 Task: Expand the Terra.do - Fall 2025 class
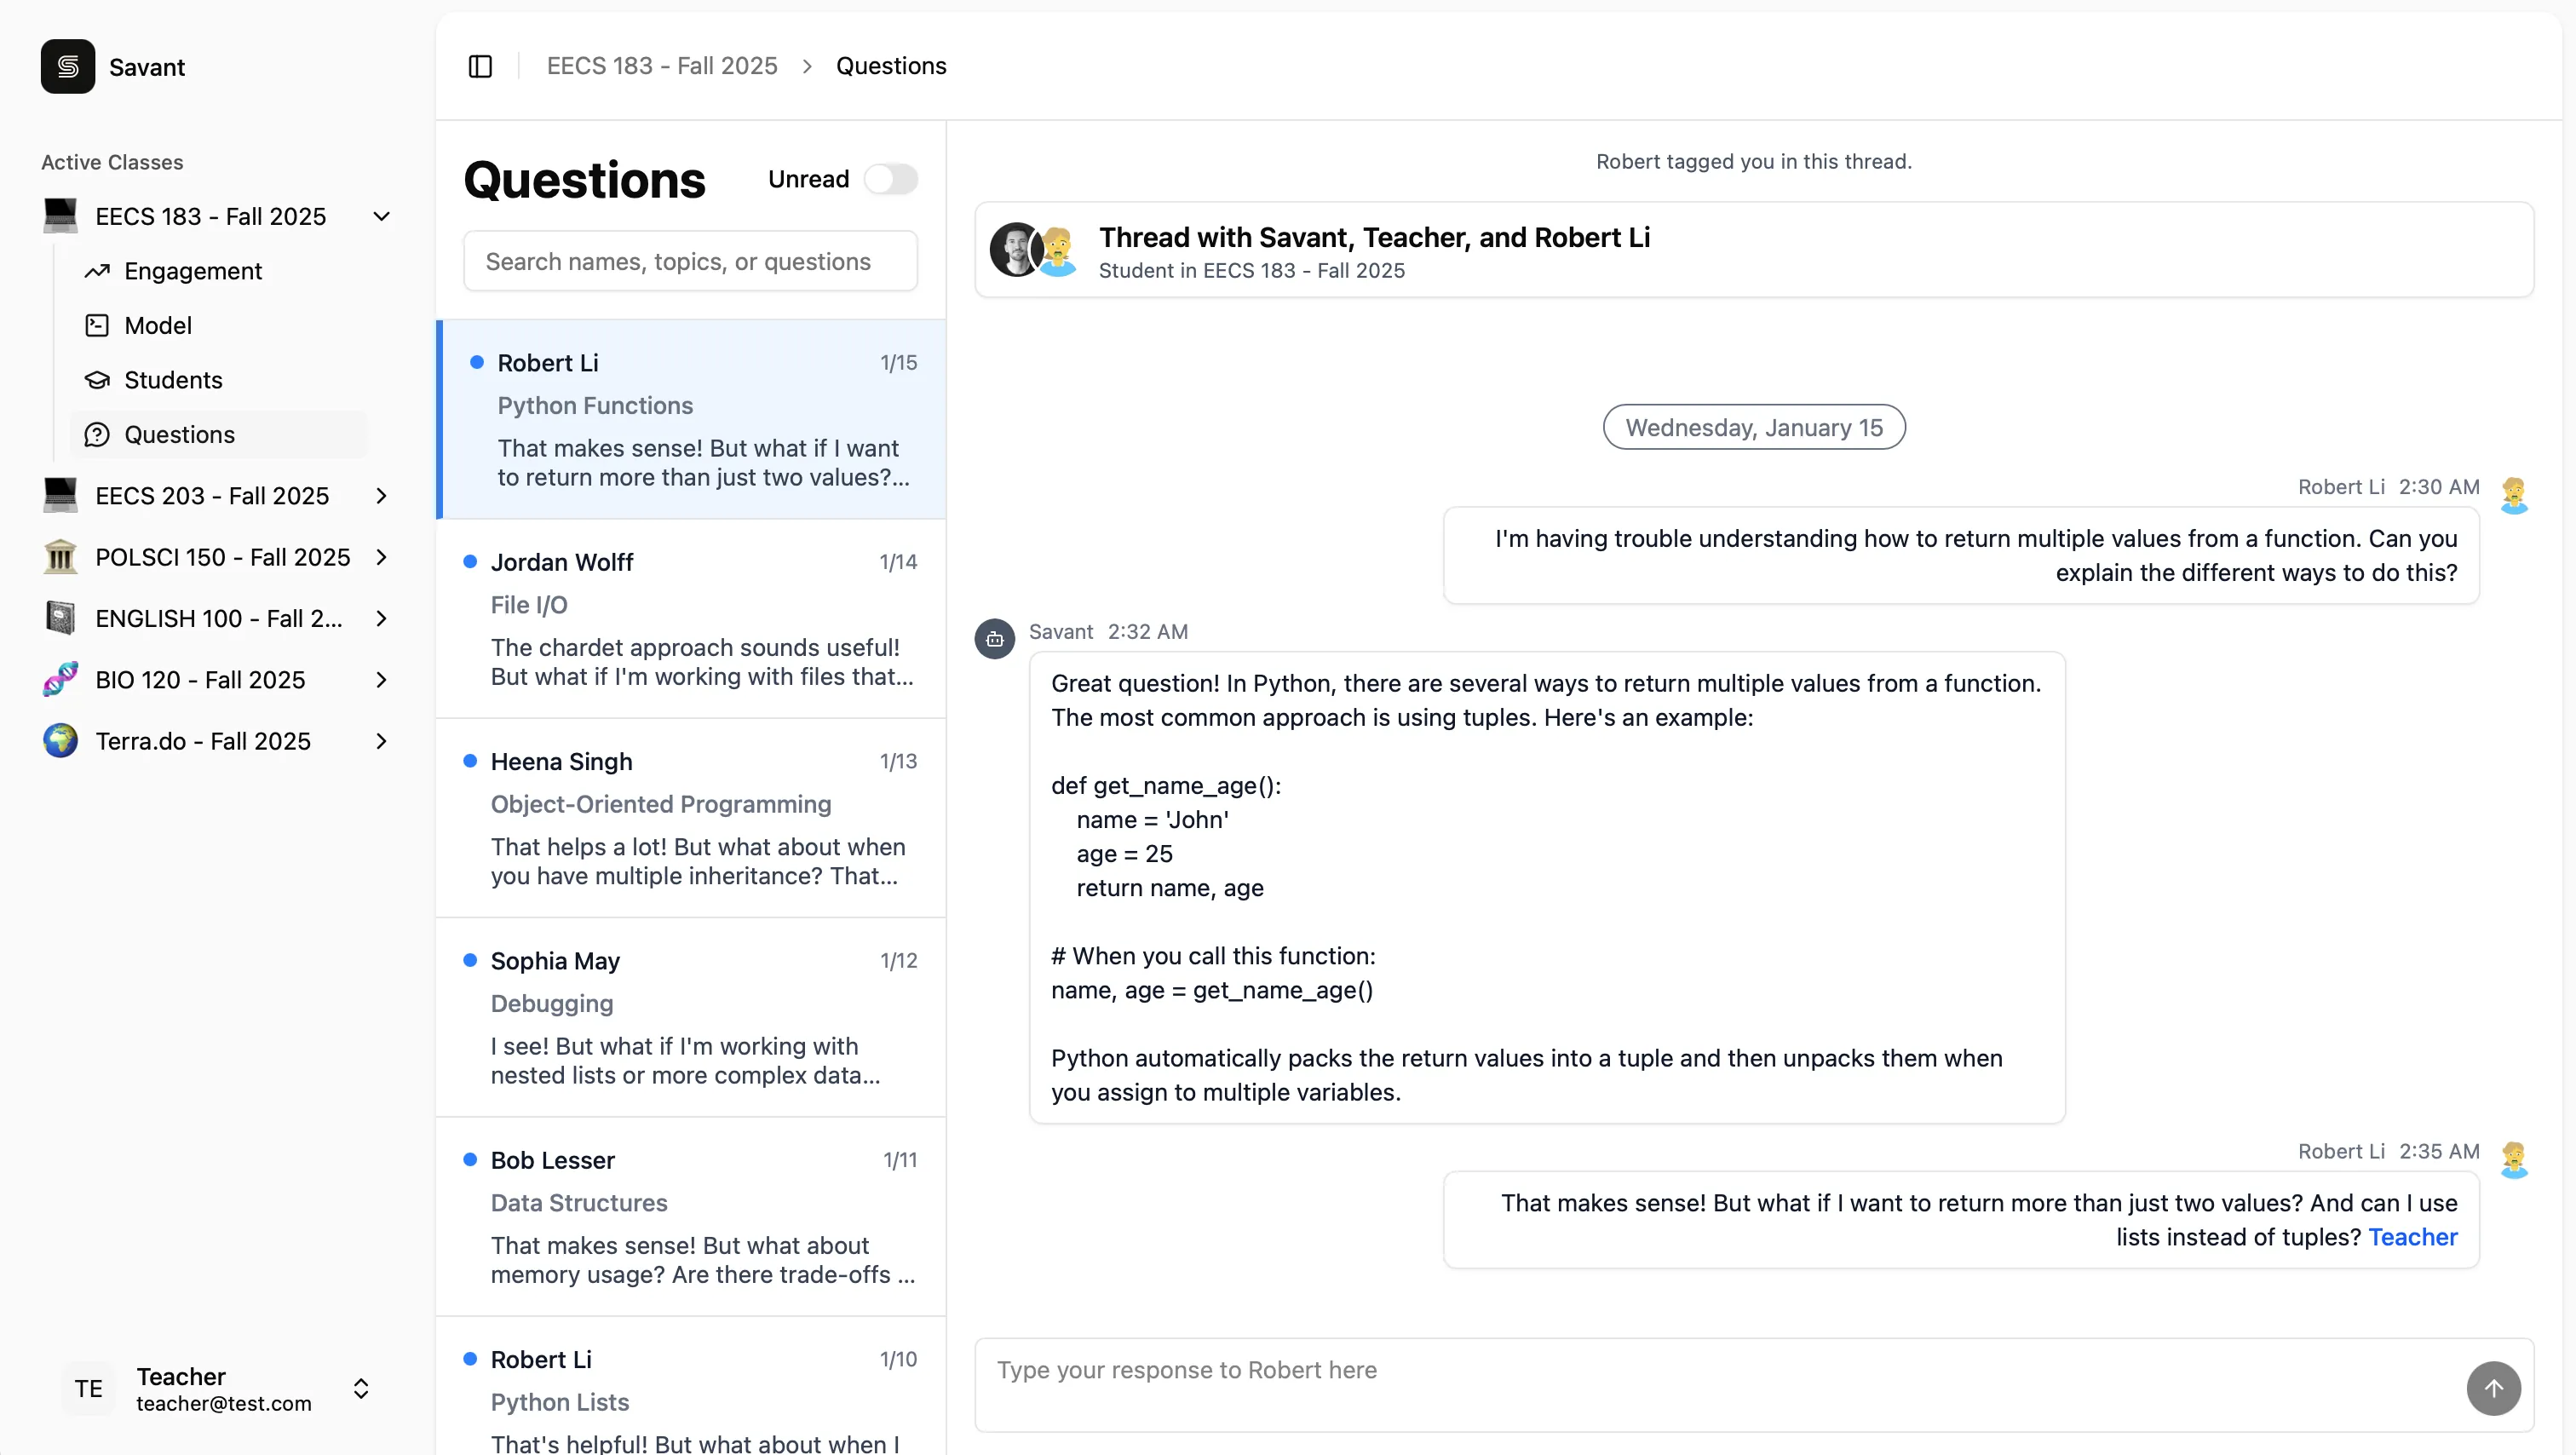(x=381, y=741)
